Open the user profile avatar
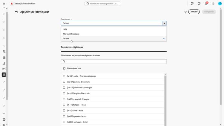Viewport: 224px width, 126px height. 220,4
